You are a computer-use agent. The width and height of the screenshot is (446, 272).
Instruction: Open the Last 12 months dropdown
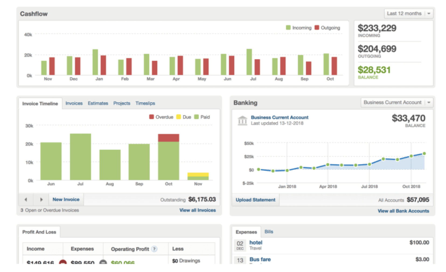click(408, 13)
